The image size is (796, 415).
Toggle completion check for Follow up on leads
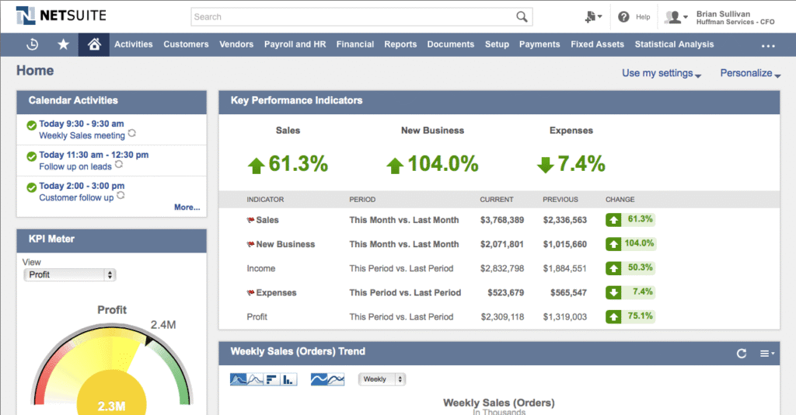coord(31,156)
